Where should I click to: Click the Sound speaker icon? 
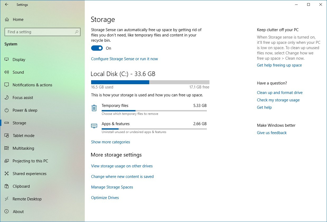pos(7,72)
